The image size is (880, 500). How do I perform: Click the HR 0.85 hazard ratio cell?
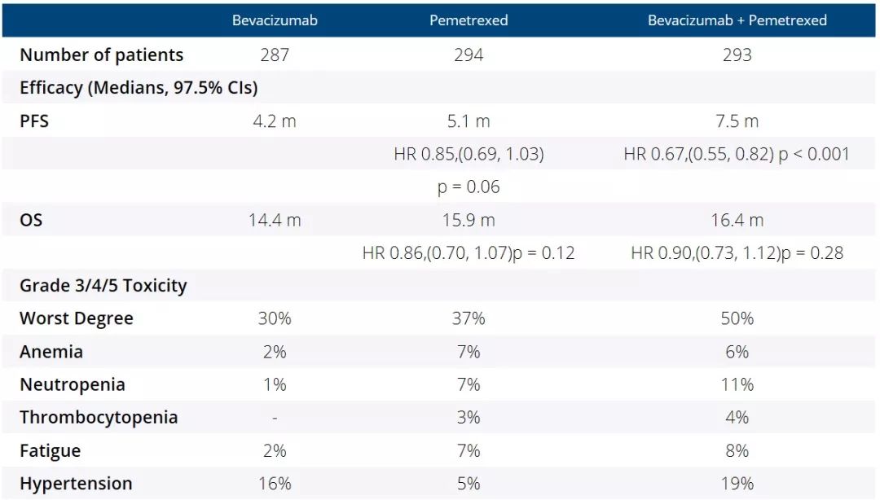pyautogui.click(x=469, y=154)
